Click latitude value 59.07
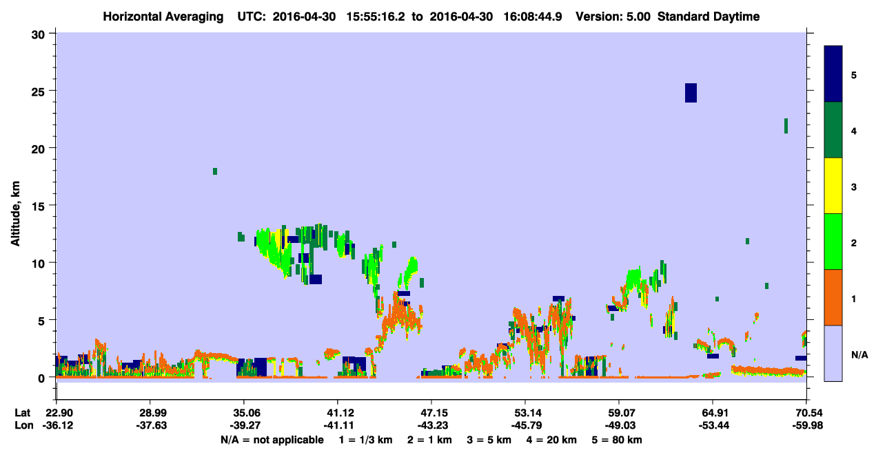Image resolution: width=896 pixels, height=459 pixels. (x=619, y=413)
